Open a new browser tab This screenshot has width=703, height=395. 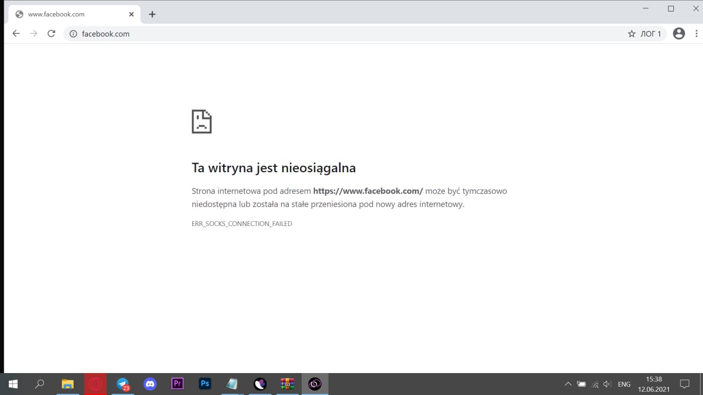152,14
